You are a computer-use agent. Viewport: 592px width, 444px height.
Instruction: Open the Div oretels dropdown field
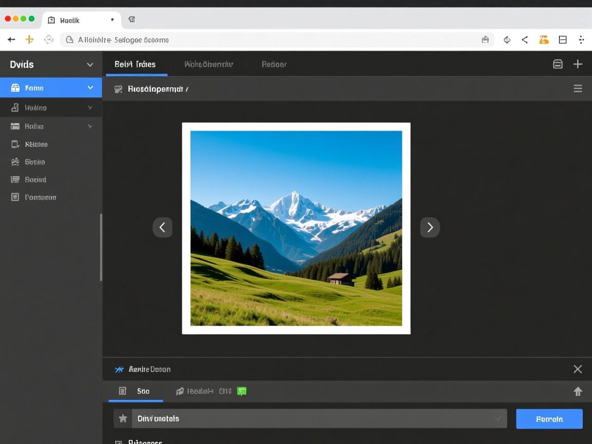pyautogui.click(x=319, y=419)
